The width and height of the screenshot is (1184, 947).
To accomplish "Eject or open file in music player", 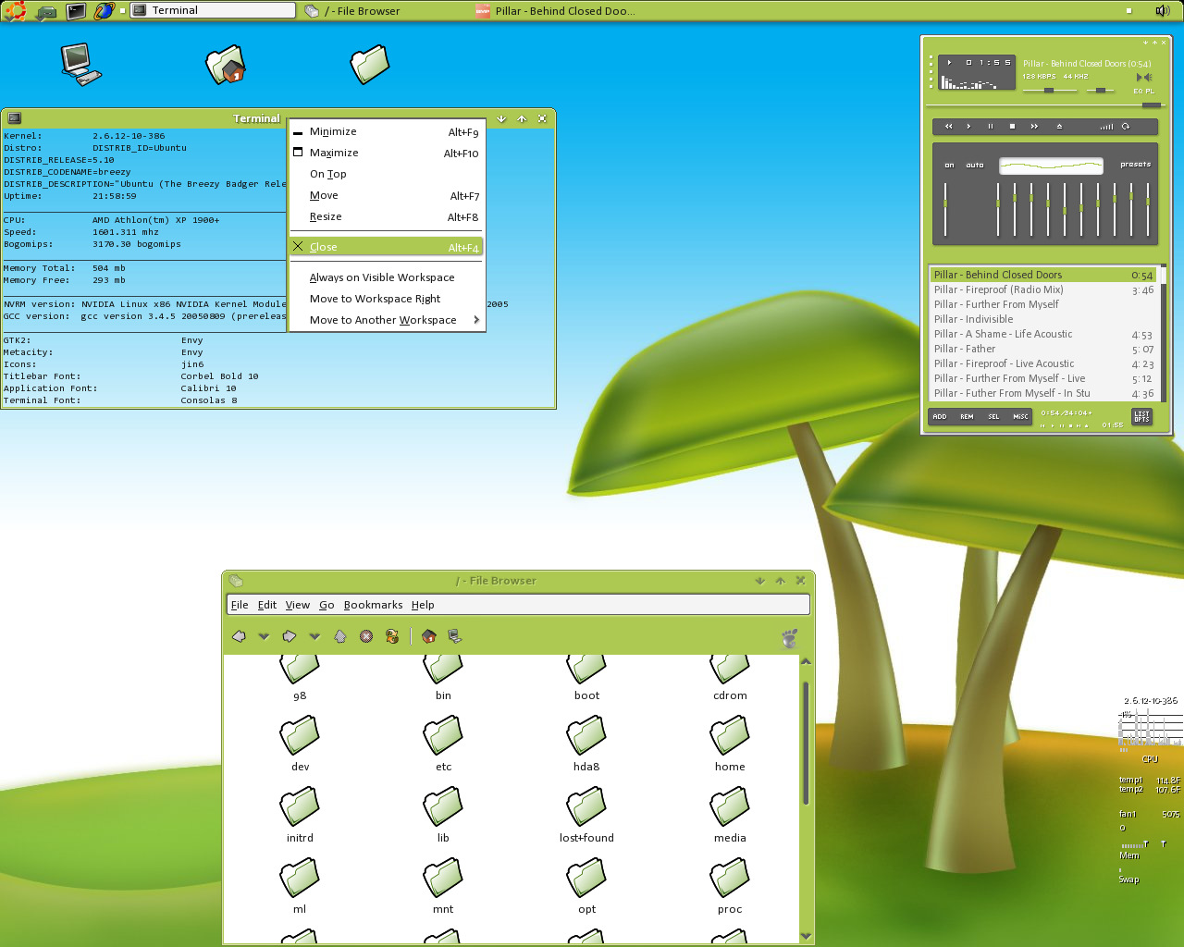I will (x=1059, y=126).
